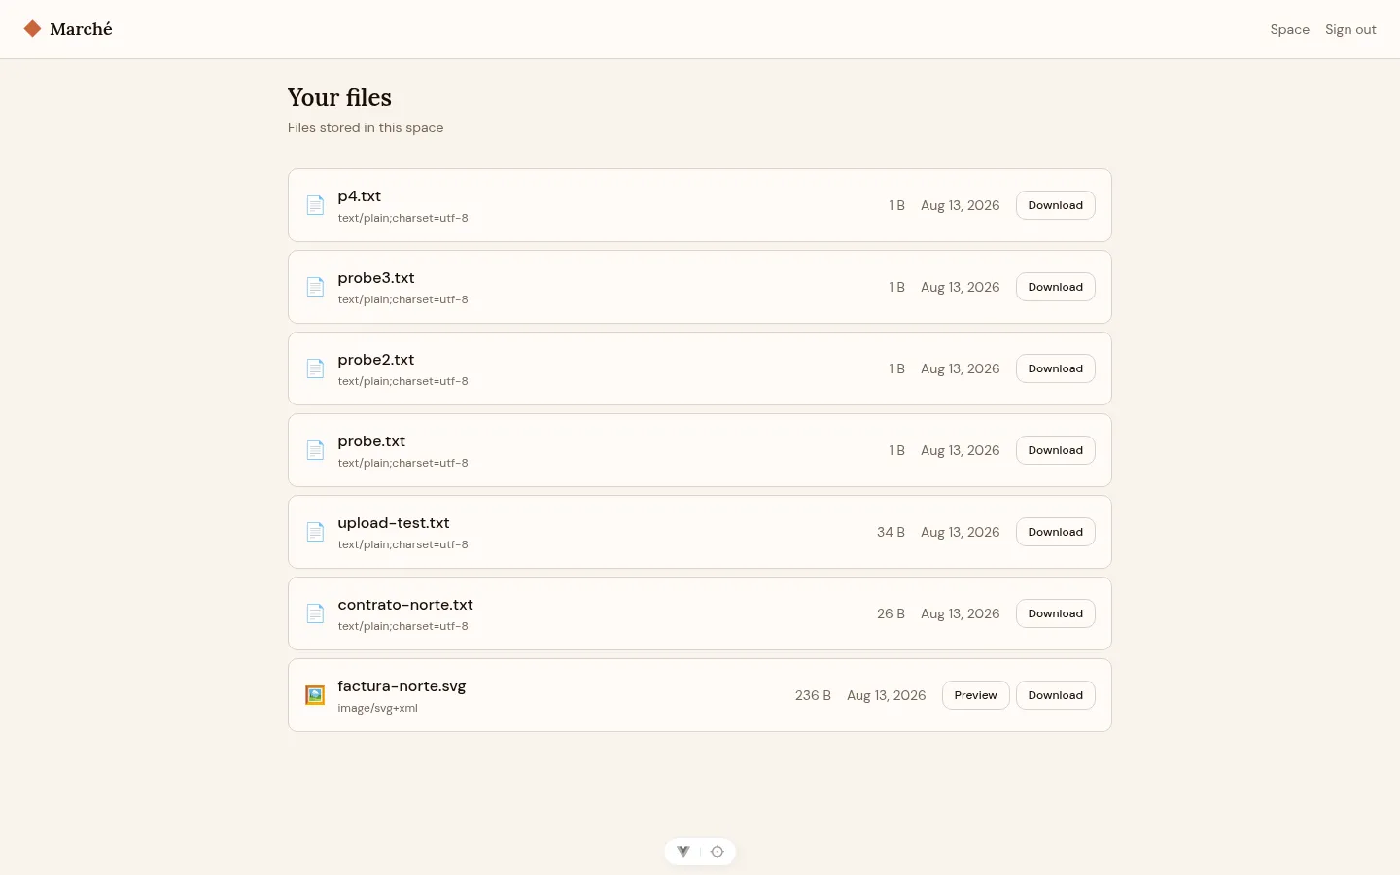Viewport: 1400px width, 875px height.
Task: Click the document icon beside probe.txt
Action: coord(315,450)
